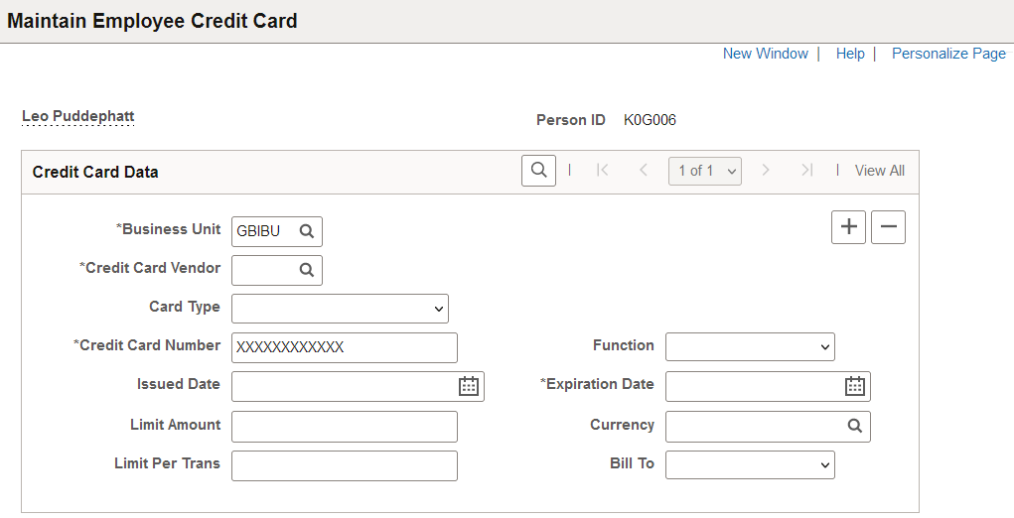Image resolution: width=1014 pixels, height=518 pixels.
Task: Open Expiration Date calendar picker
Action: (x=855, y=386)
